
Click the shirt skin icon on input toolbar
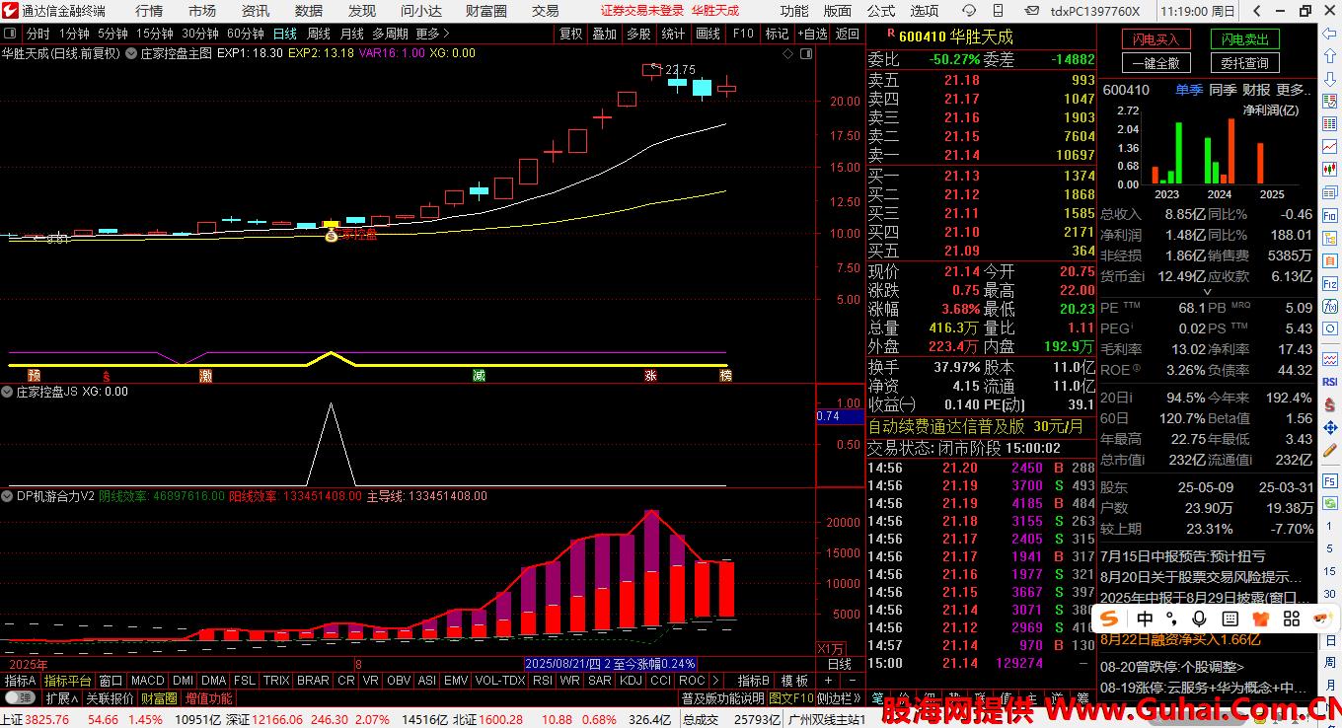coord(1260,619)
